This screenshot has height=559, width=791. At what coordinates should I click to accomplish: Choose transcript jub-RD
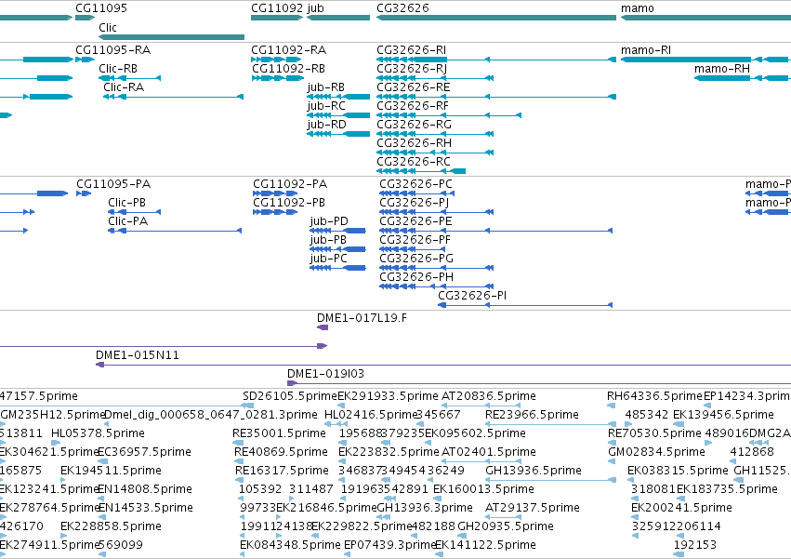pos(338,134)
